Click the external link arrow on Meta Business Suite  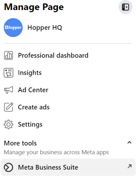click(x=129, y=166)
